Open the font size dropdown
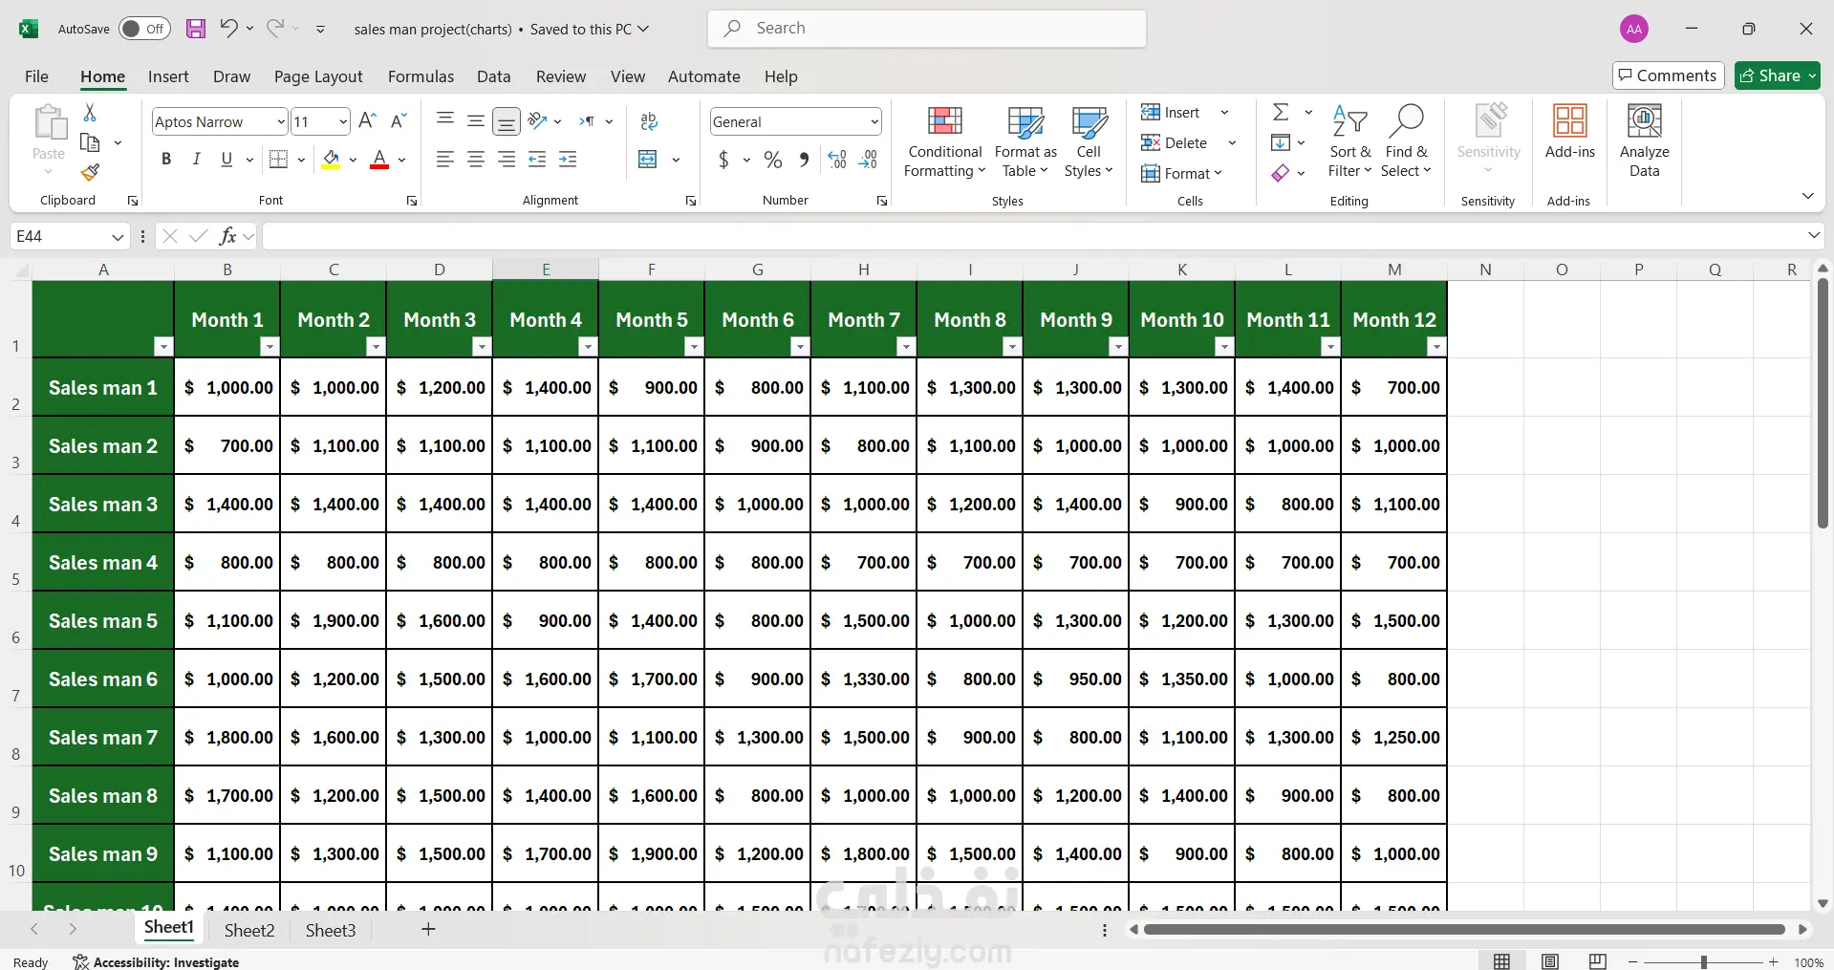This screenshot has width=1834, height=970. coord(343,121)
